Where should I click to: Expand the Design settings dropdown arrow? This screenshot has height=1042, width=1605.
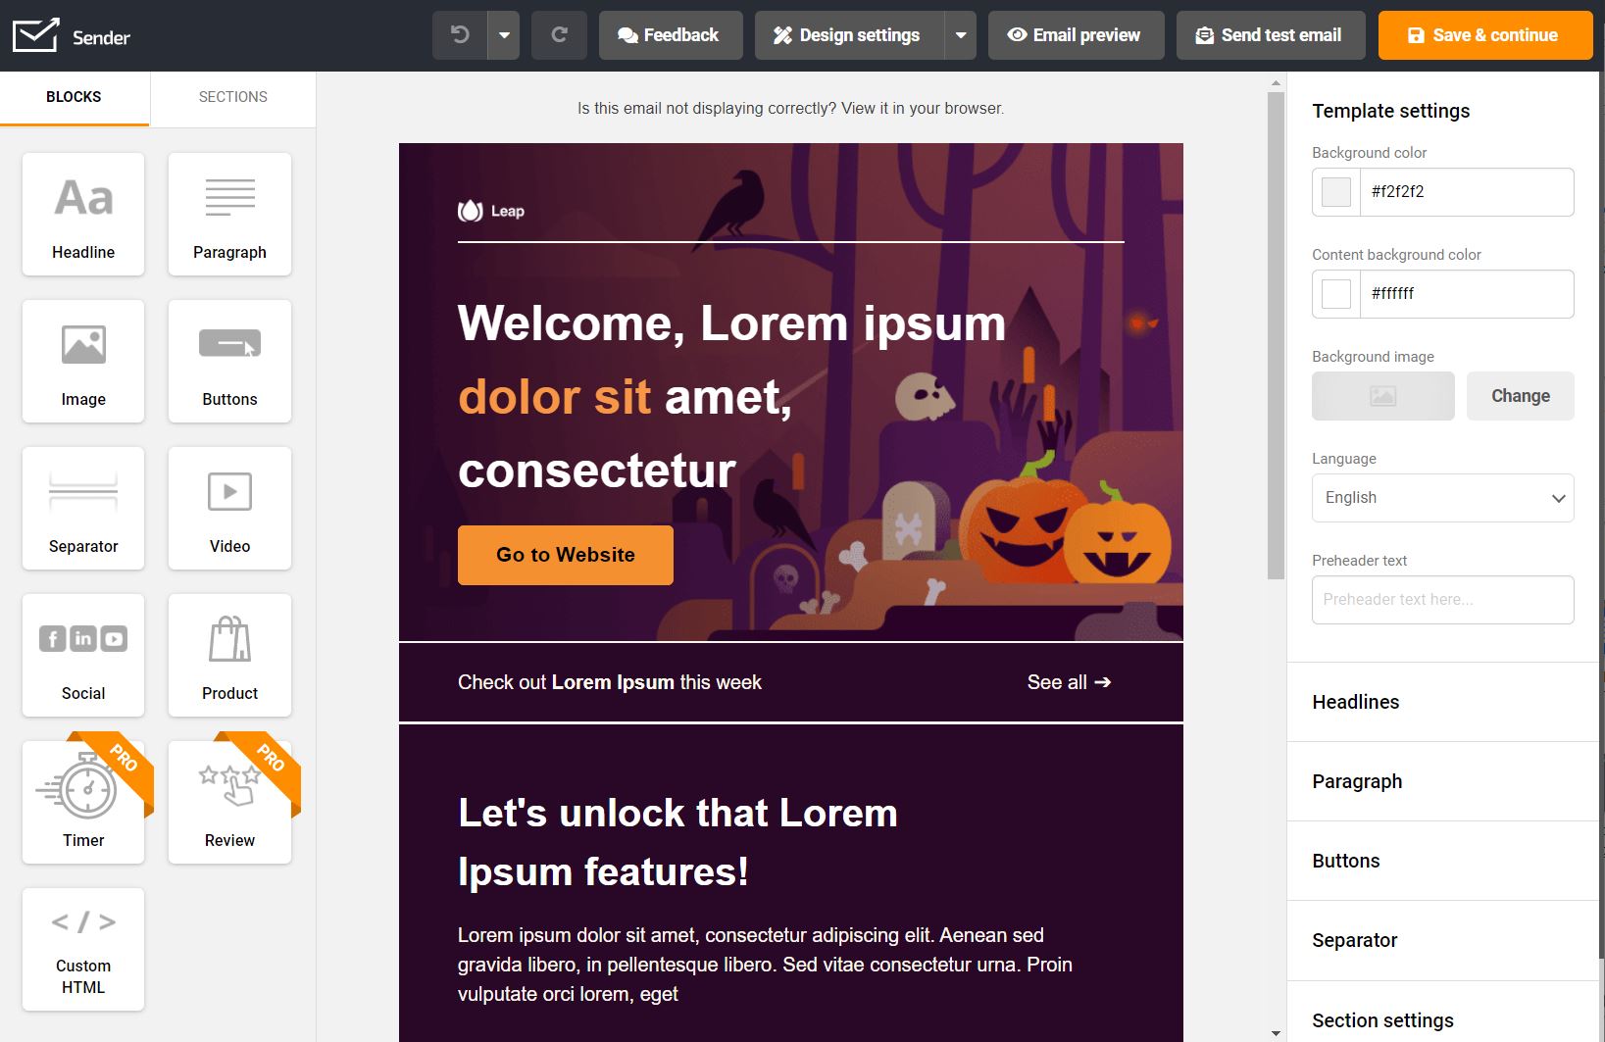pos(961,35)
